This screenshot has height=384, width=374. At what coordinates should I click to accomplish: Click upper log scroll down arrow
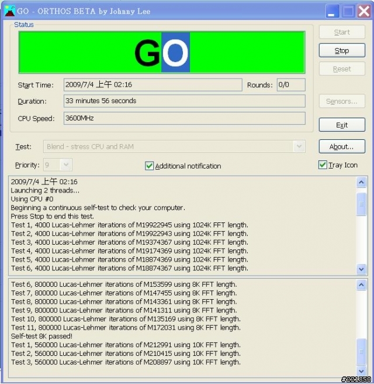(361, 269)
